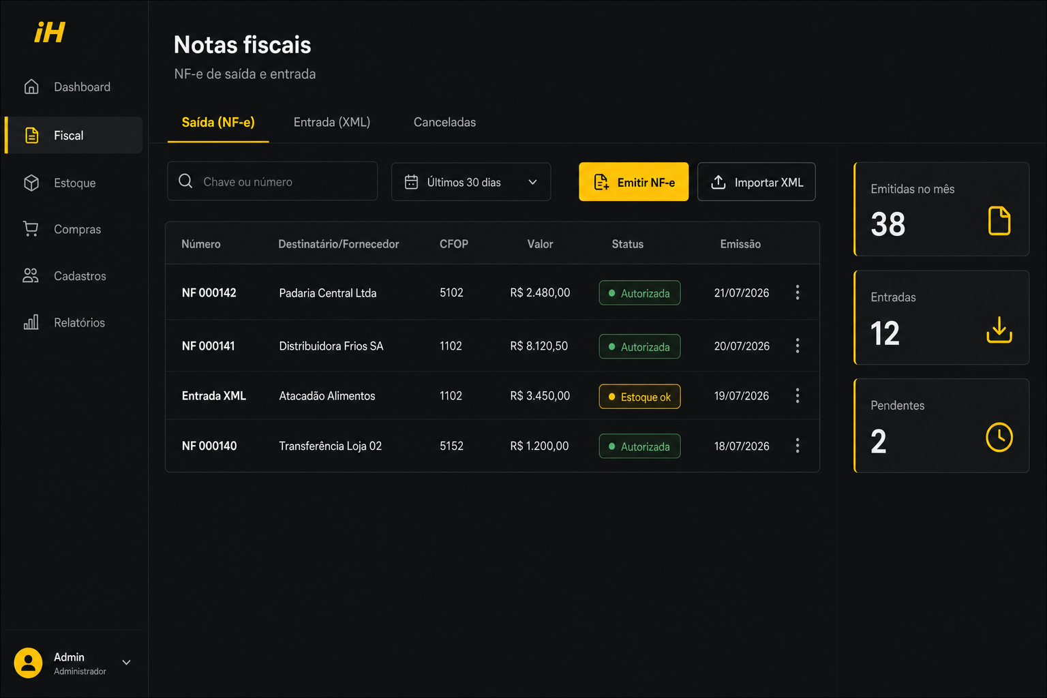This screenshot has width=1047, height=698.
Task: Switch to the Canceladas tab
Action: tap(444, 122)
